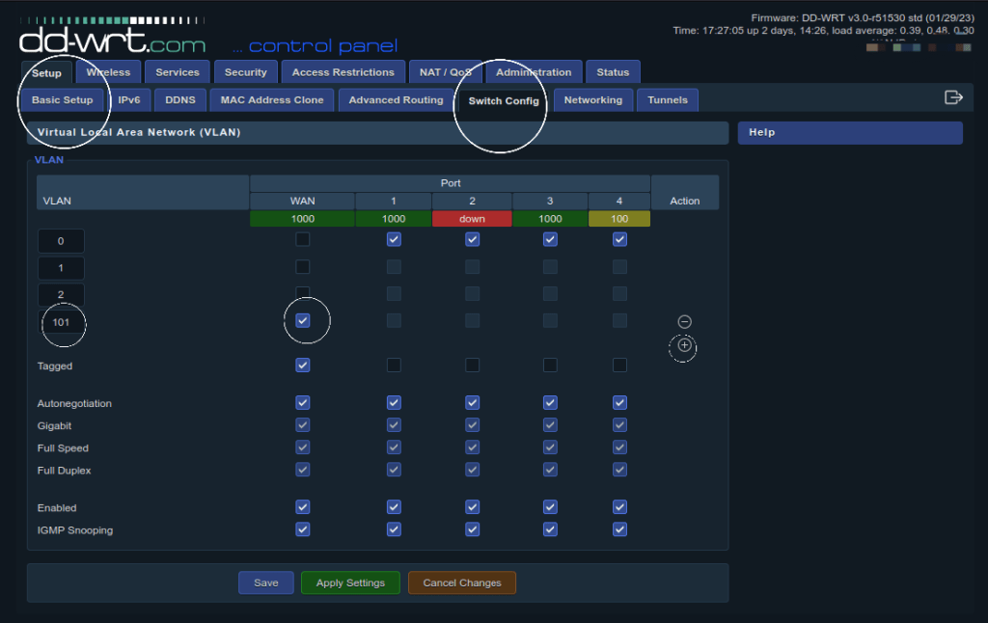Click the plus icon to add a VLAN

(685, 345)
